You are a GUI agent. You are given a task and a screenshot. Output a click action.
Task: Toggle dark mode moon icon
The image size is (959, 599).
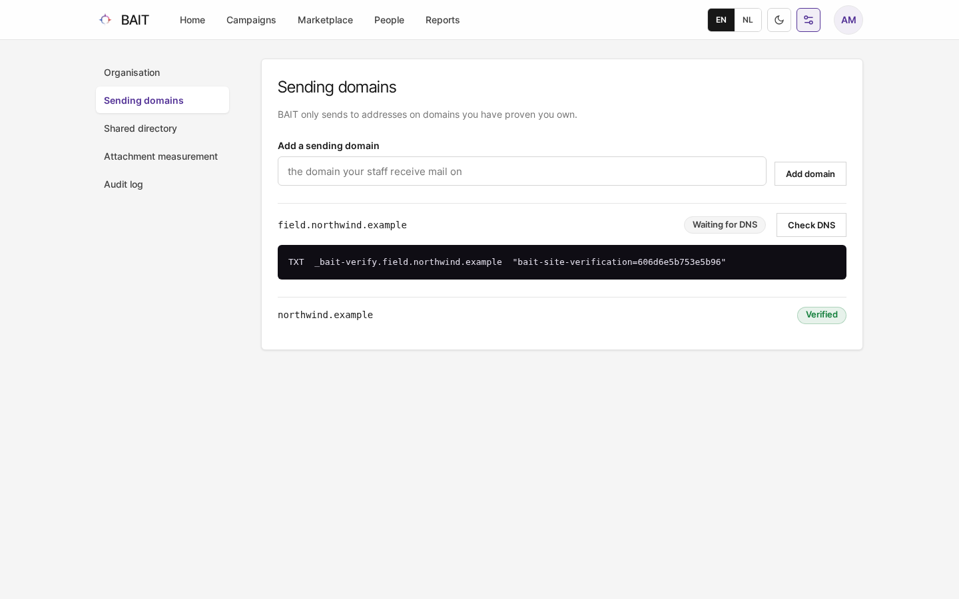[779, 20]
